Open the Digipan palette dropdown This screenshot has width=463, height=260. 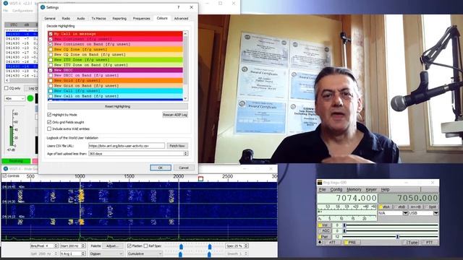pos(106,253)
